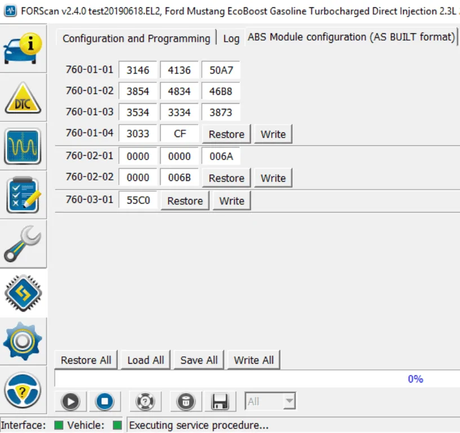Click Restore in the 760-02-02 row
This screenshot has width=460, height=433.
pos(226,178)
